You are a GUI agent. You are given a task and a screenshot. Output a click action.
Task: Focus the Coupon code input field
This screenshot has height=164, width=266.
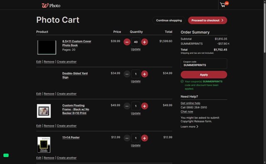coord(204,64)
